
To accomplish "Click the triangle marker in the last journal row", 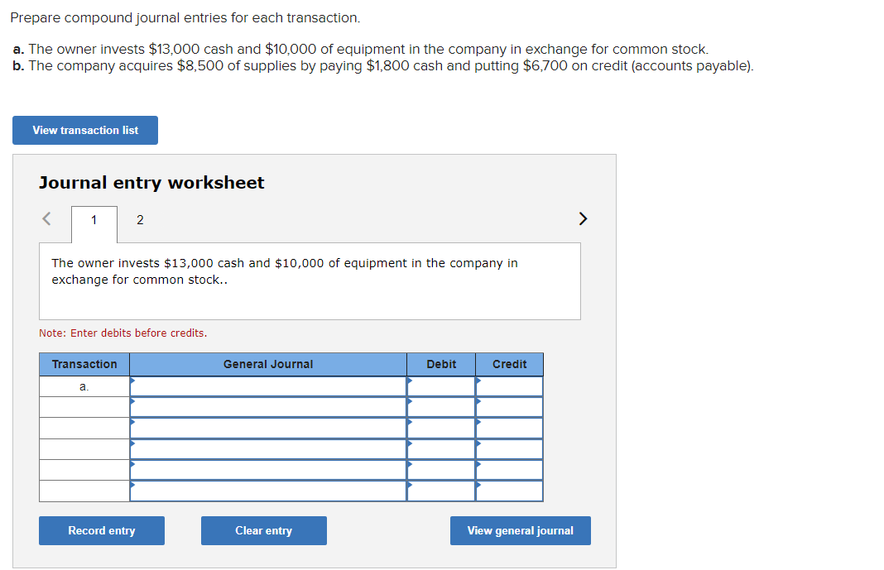I will (132, 488).
